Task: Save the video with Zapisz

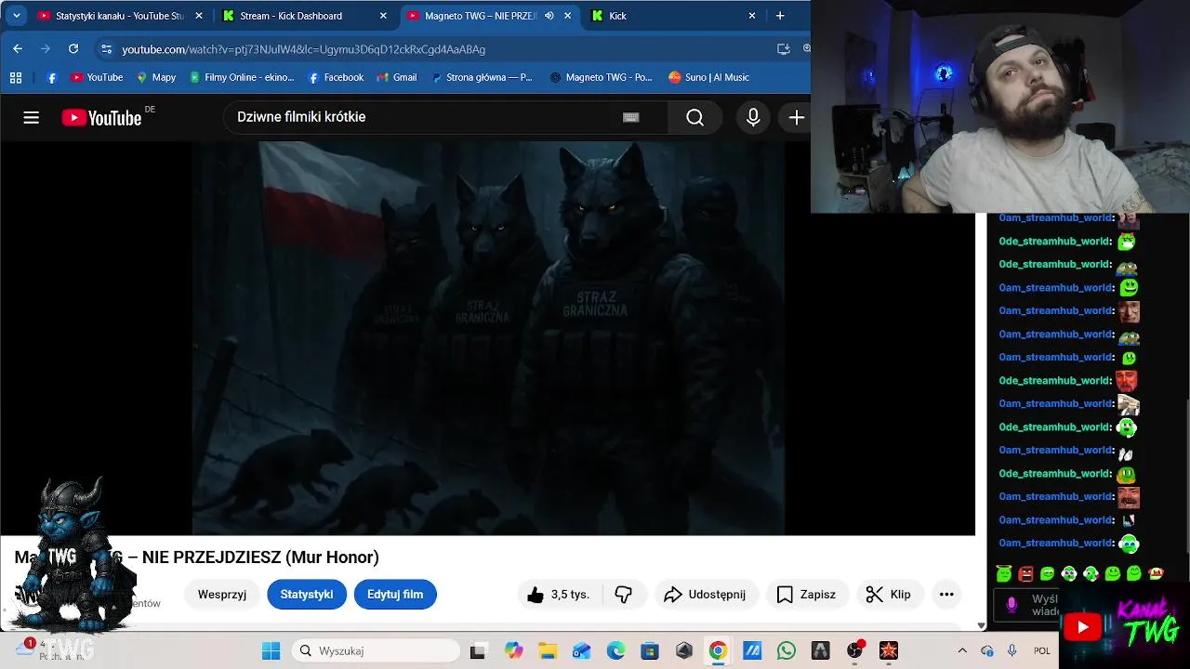Action: pos(807,595)
